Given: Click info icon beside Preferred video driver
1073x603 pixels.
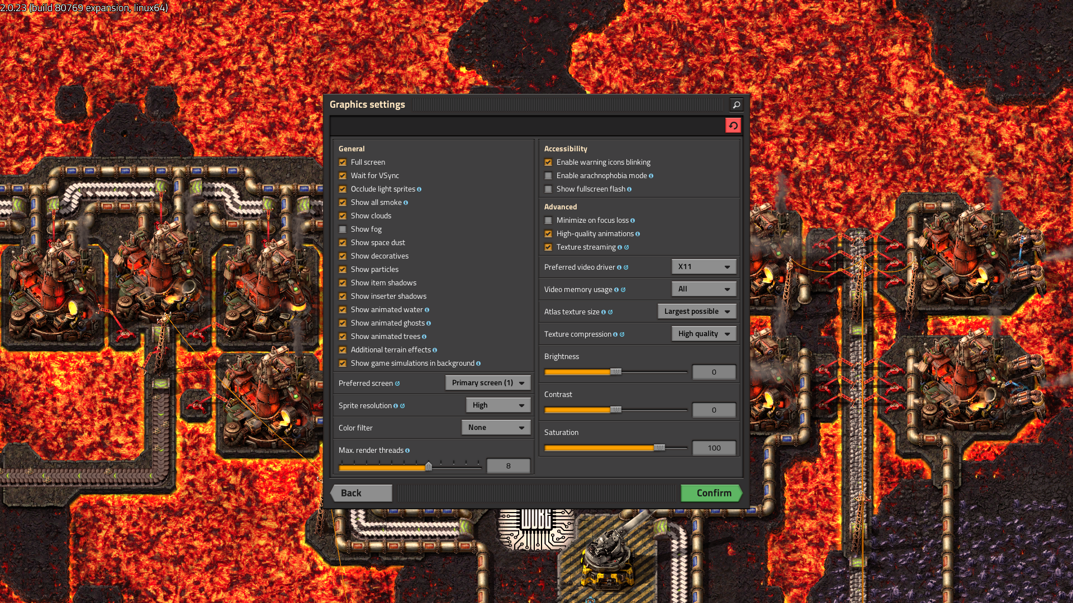Looking at the screenshot, I should point(619,267).
